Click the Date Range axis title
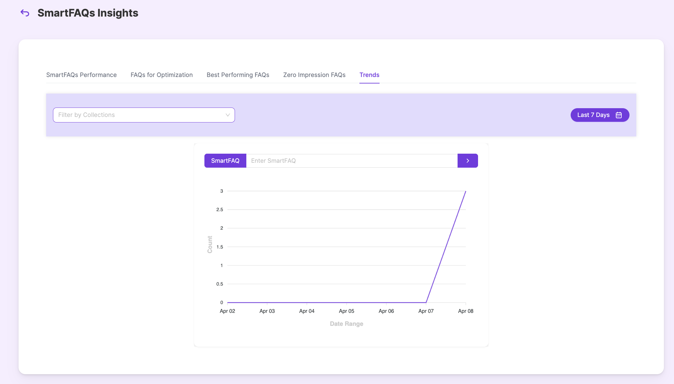 pos(346,324)
